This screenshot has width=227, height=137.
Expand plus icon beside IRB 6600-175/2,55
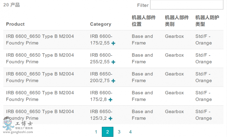[x=113, y=43]
